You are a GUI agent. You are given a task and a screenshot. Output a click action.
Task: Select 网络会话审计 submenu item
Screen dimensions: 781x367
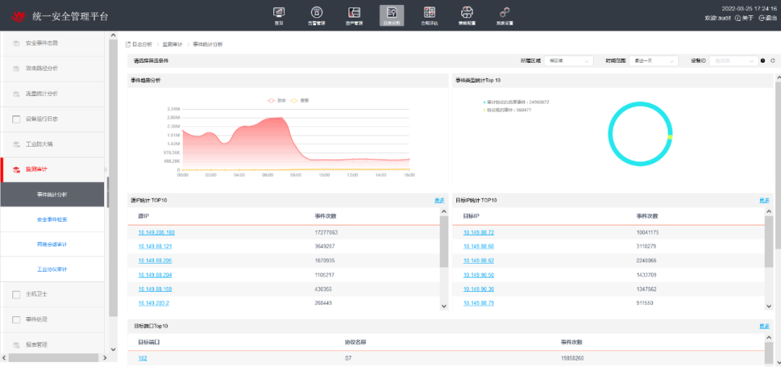coord(52,244)
